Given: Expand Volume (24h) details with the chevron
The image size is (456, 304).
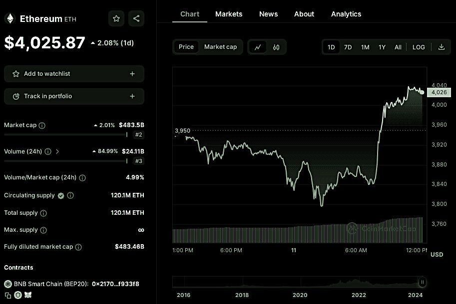Looking at the screenshot, I should point(57,152).
